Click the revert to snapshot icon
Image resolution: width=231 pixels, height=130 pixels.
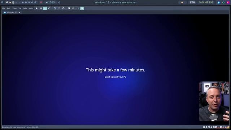(59, 8)
